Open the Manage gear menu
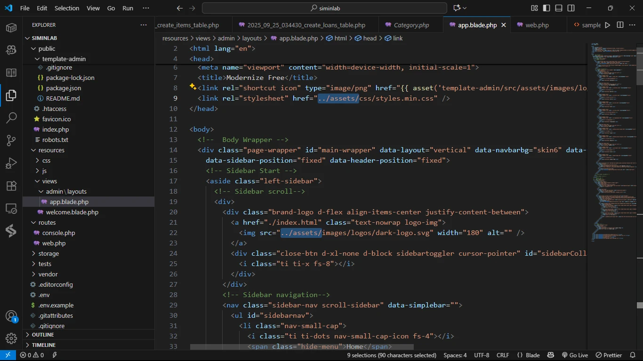The width and height of the screenshot is (643, 361). pos(11,338)
